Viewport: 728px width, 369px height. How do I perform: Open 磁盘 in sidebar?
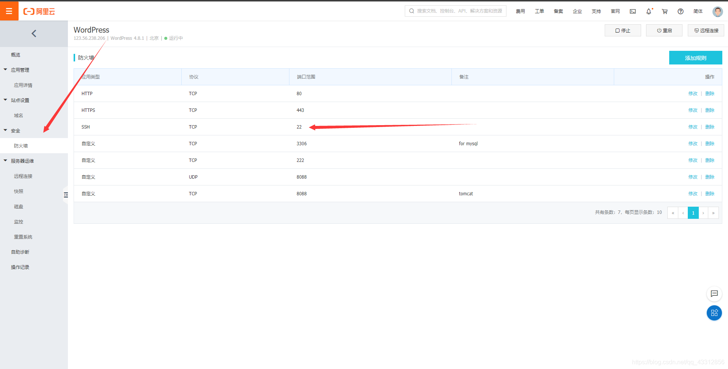tap(19, 206)
